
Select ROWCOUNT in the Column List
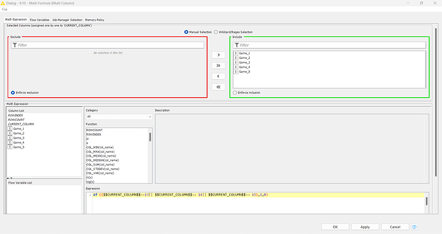click(16, 120)
